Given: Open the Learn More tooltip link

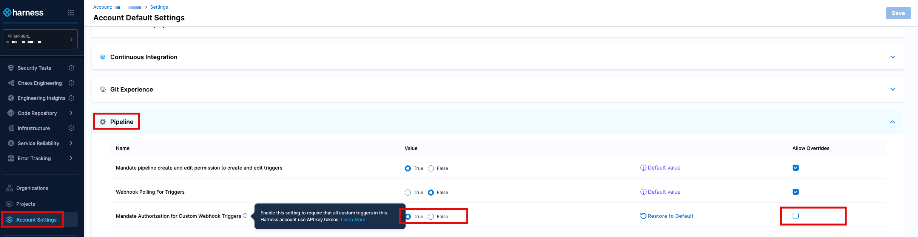Looking at the screenshot, I should [x=353, y=220].
